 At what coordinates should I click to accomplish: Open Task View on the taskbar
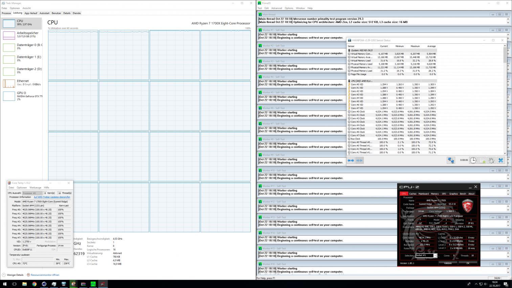15,284
